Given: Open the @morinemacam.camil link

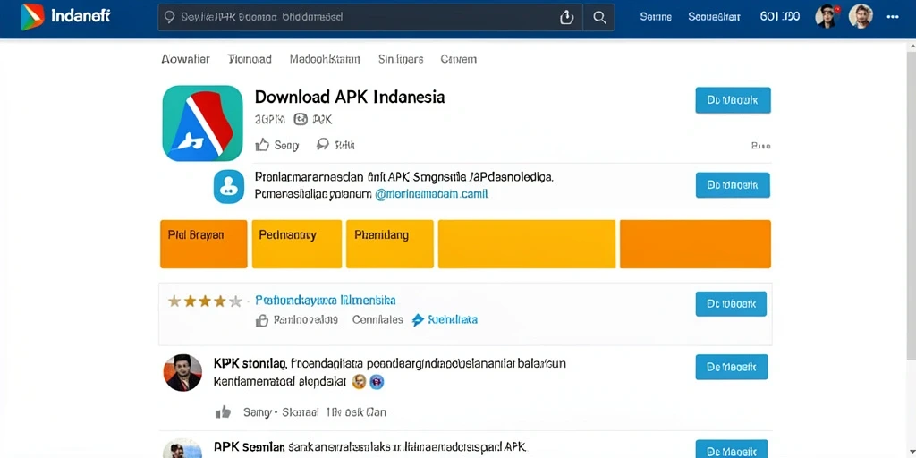Looking at the screenshot, I should pyautogui.click(x=431, y=194).
